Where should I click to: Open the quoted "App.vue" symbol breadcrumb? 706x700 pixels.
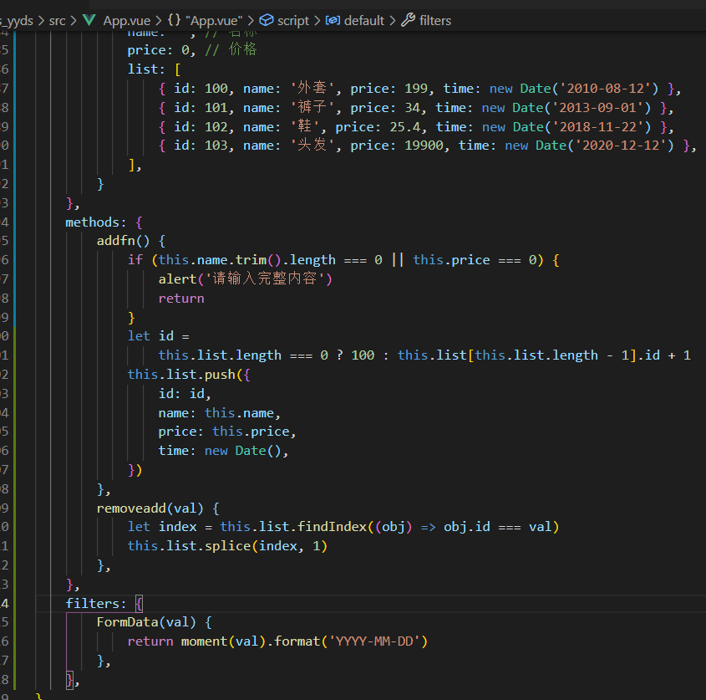214,21
